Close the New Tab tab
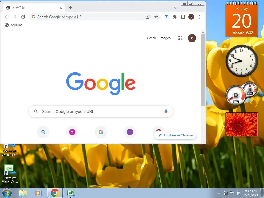Image resolution: width=264 pixels, height=198 pixels. point(61,8)
